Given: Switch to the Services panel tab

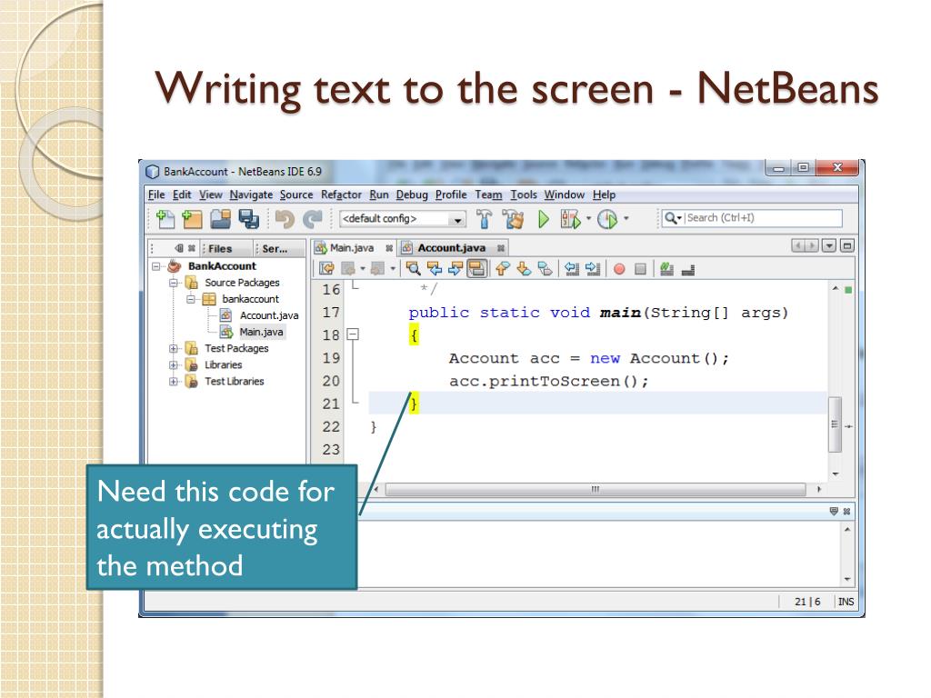Looking at the screenshot, I should (275, 249).
